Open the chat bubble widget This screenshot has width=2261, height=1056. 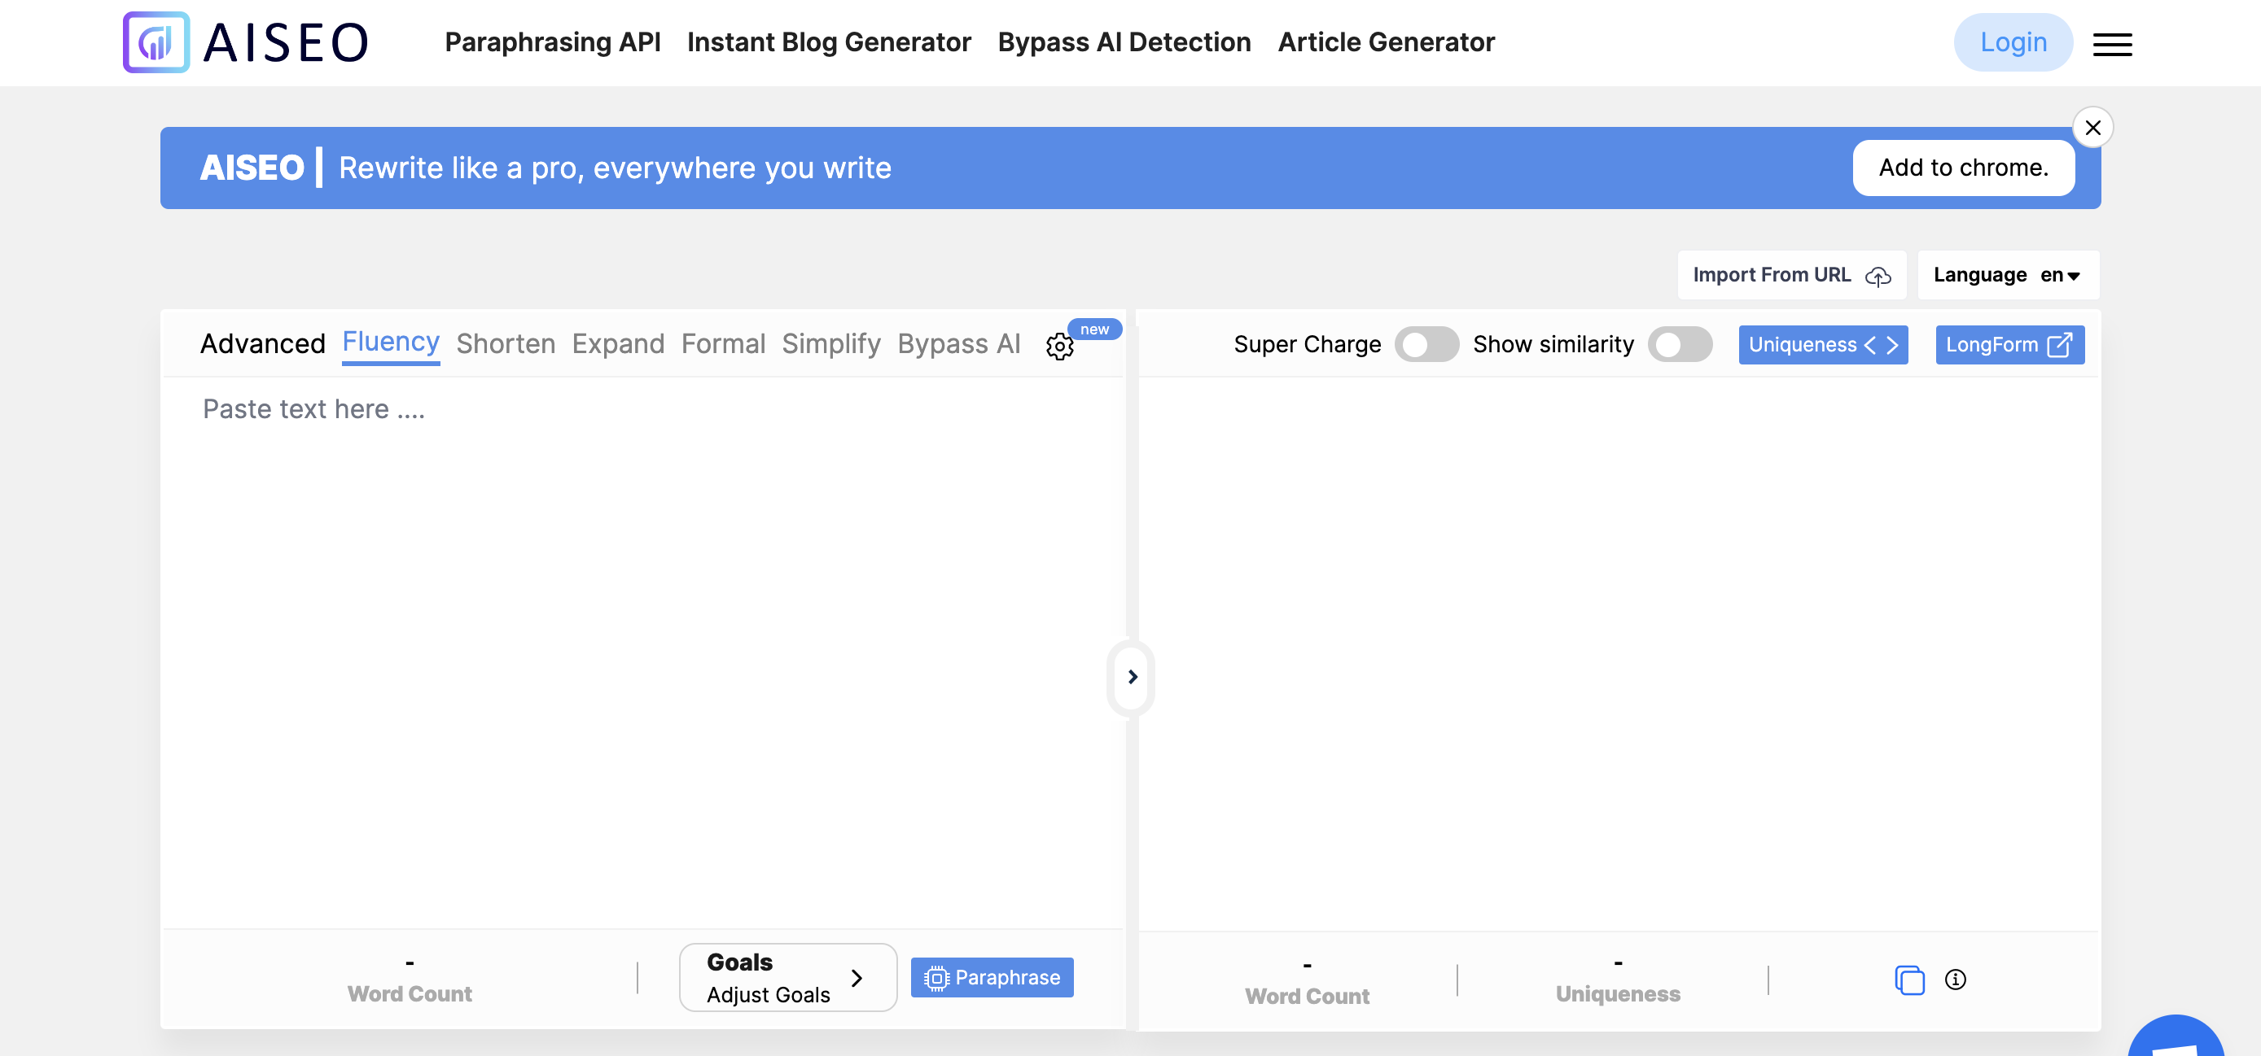[2177, 1040]
